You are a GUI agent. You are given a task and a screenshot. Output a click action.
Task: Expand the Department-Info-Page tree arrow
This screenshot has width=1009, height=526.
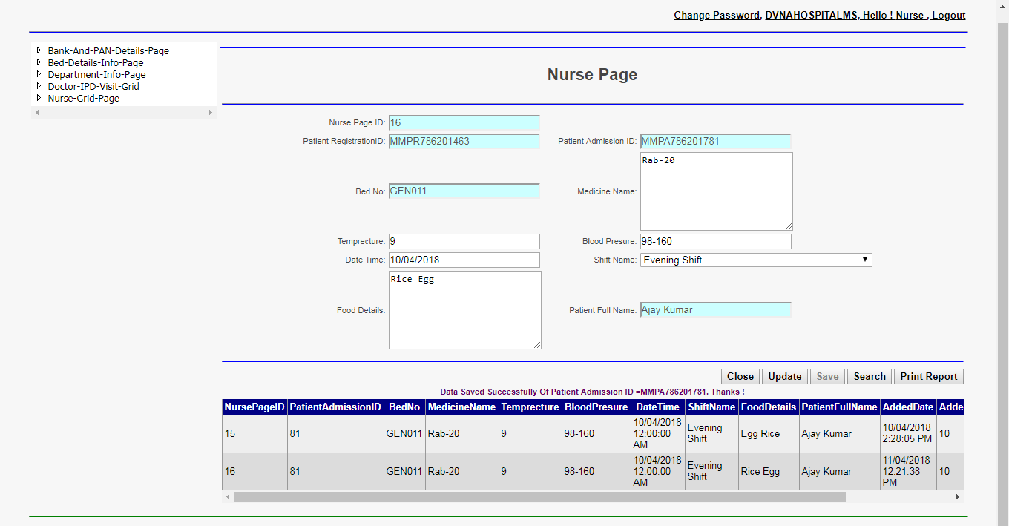pyautogui.click(x=39, y=74)
